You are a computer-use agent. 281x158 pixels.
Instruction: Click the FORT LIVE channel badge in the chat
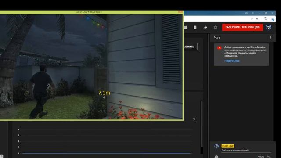[228, 146]
